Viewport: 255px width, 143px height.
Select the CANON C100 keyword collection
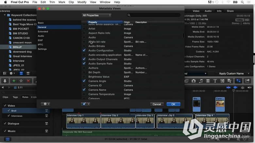[21, 38]
